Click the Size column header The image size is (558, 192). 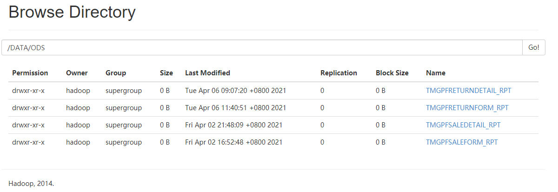point(166,73)
